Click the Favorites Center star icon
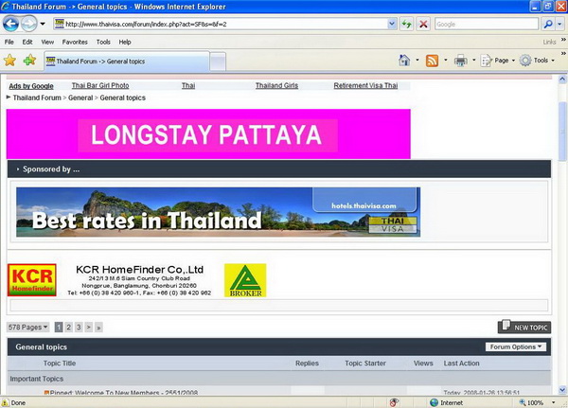This screenshot has height=408, width=568. click(9, 61)
